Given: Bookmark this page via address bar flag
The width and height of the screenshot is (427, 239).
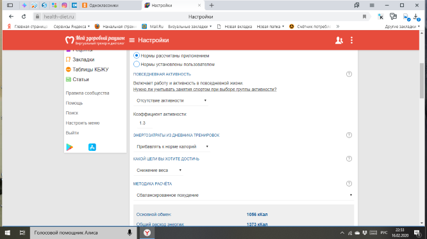Looking at the screenshot, I should point(364,17).
